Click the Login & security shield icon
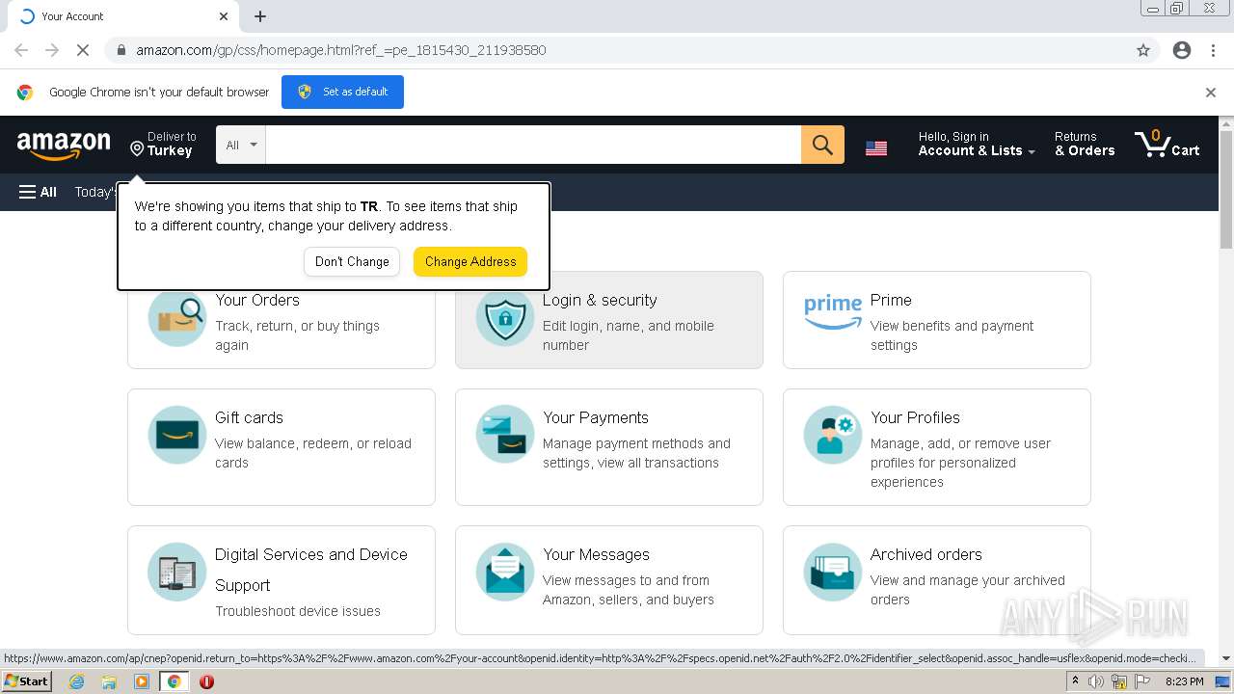Viewport: 1234px width, 694px height. click(x=505, y=318)
